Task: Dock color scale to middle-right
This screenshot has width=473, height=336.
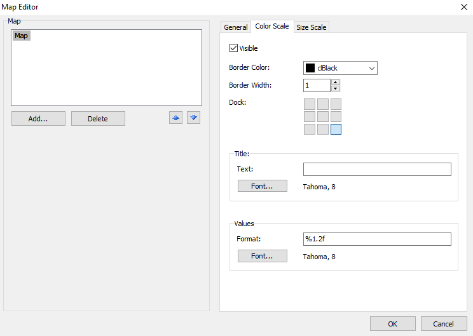Action: click(x=336, y=117)
